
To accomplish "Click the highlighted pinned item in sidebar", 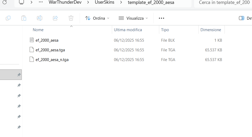I will tap(11, 75).
